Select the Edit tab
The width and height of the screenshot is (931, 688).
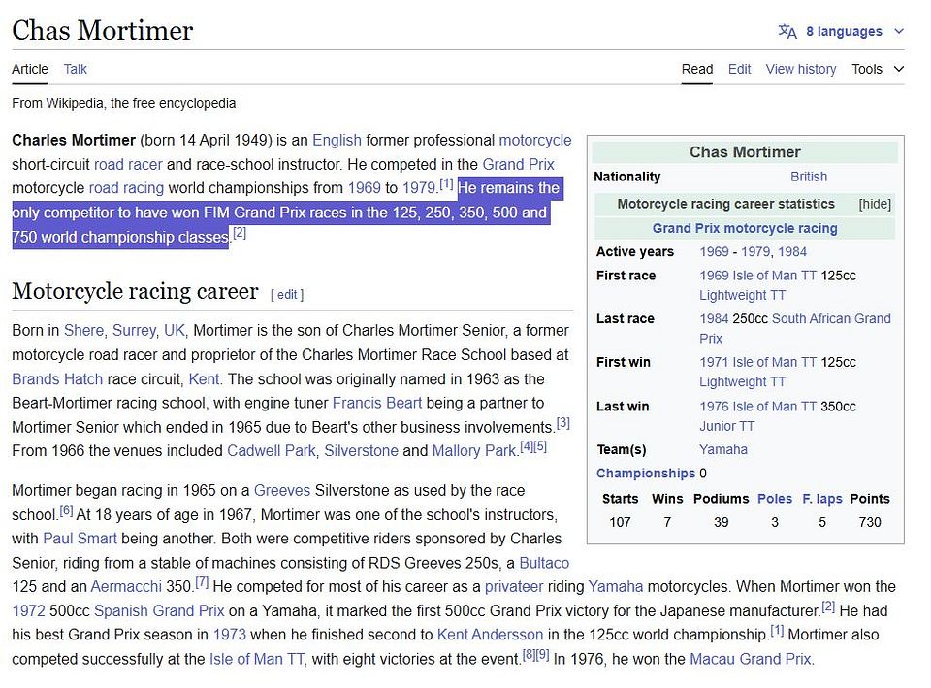tap(739, 69)
